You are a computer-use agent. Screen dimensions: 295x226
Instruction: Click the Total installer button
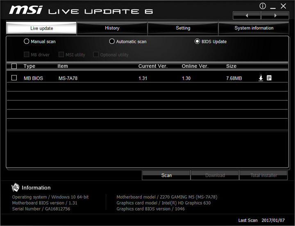[263, 175]
